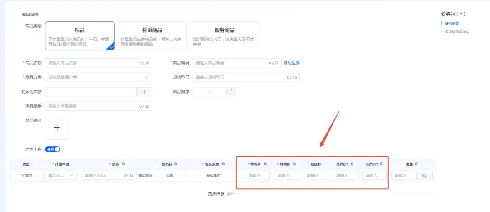Click the plus icon to upload 商品图片
The image size is (490, 212).
point(57,127)
